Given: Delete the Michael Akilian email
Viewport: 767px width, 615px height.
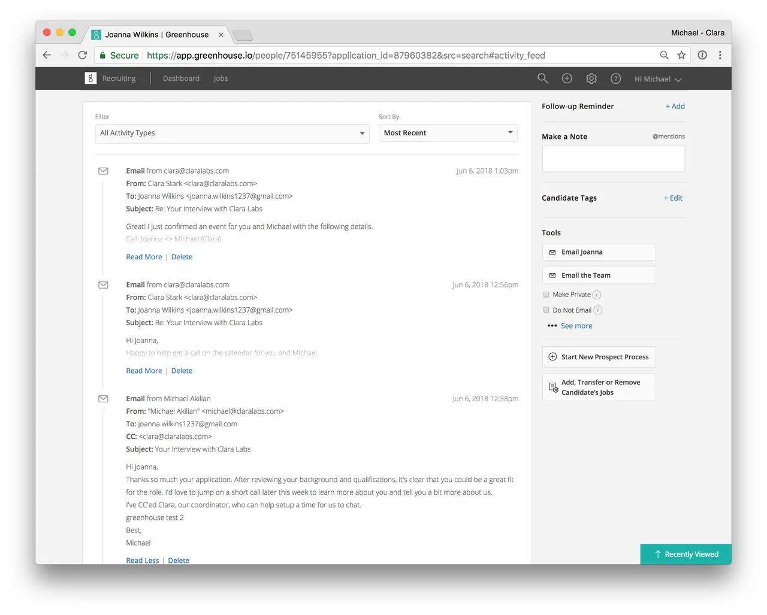Looking at the screenshot, I should (179, 561).
